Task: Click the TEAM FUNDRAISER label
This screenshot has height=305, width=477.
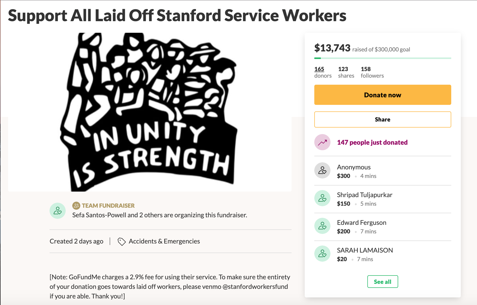Action: pyautogui.click(x=108, y=206)
